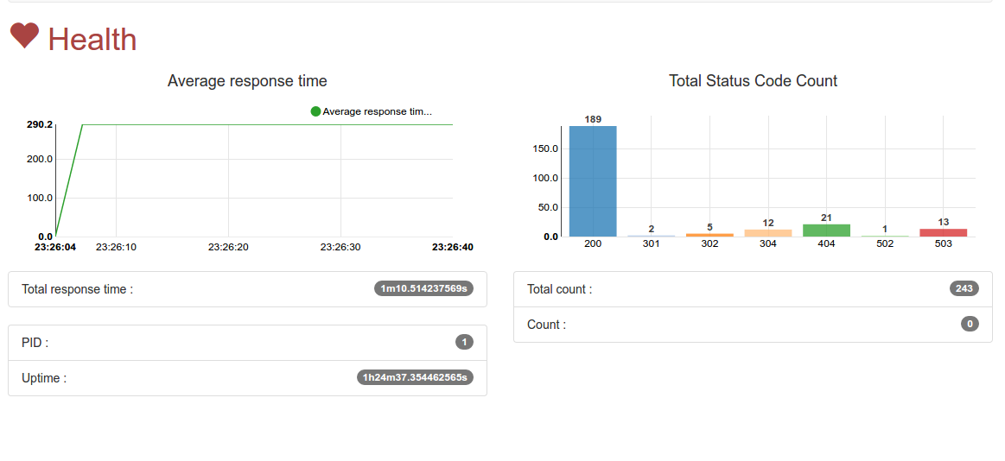Click the blue 200 status code bar
The width and height of the screenshot is (1005, 461).
click(x=593, y=181)
